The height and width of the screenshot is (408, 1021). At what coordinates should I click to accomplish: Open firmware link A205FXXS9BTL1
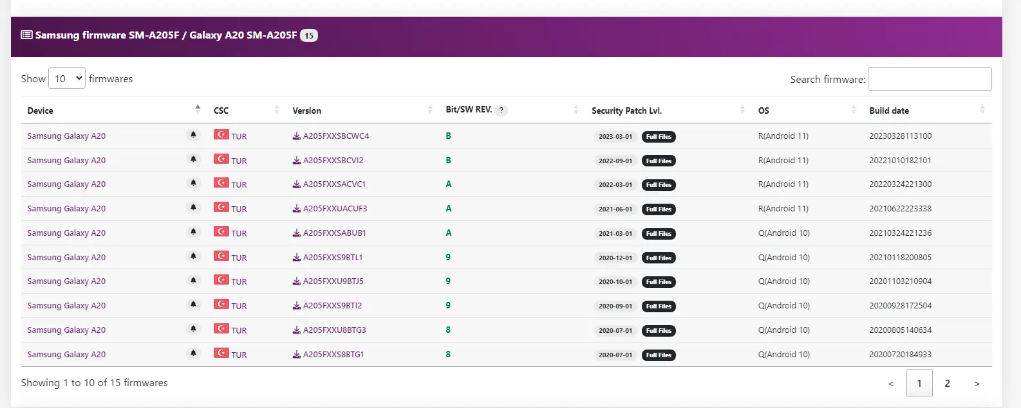tap(333, 258)
